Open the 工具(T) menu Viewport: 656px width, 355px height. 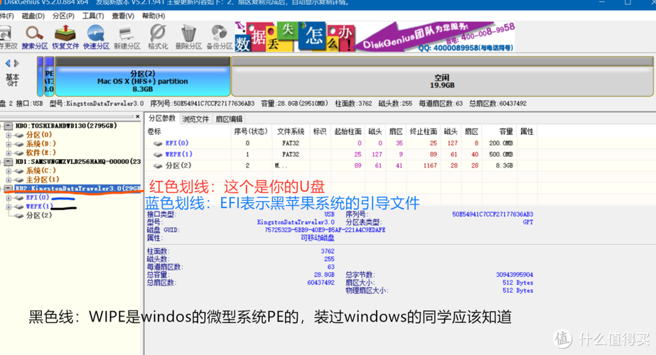pyautogui.click(x=93, y=16)
